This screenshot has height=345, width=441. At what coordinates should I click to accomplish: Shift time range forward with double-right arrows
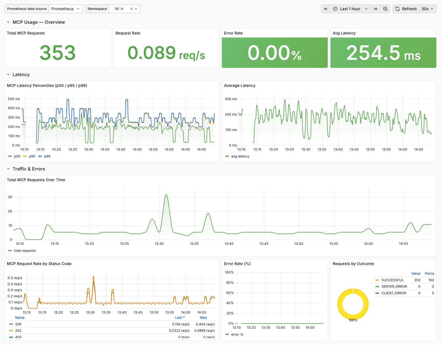point(375,9)
